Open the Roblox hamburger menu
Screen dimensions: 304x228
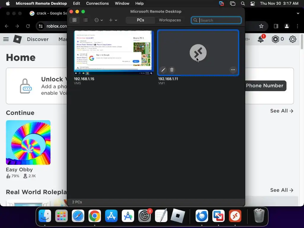6,39
